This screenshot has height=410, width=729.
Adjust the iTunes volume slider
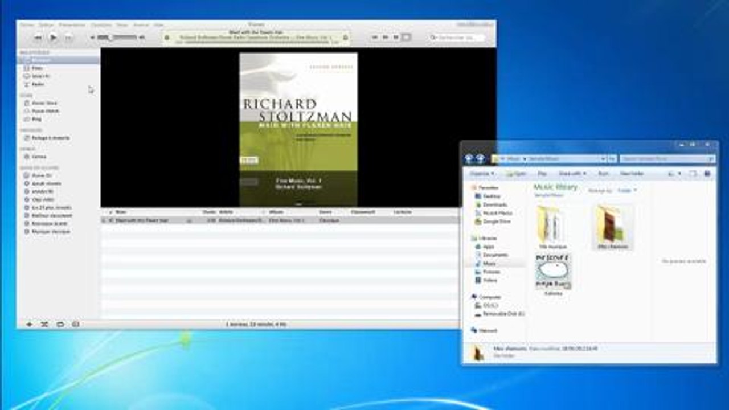117,38
